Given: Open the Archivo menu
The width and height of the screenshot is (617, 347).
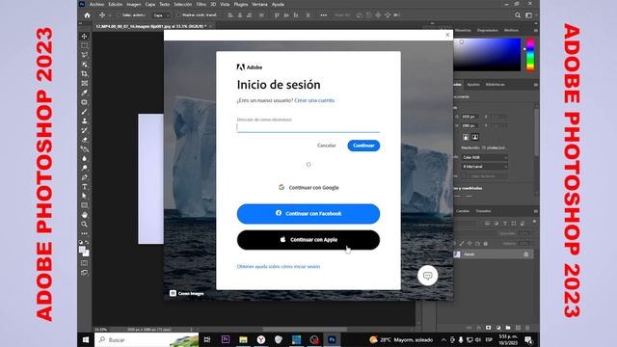Looking at the screenshot, I should (96, 4).
